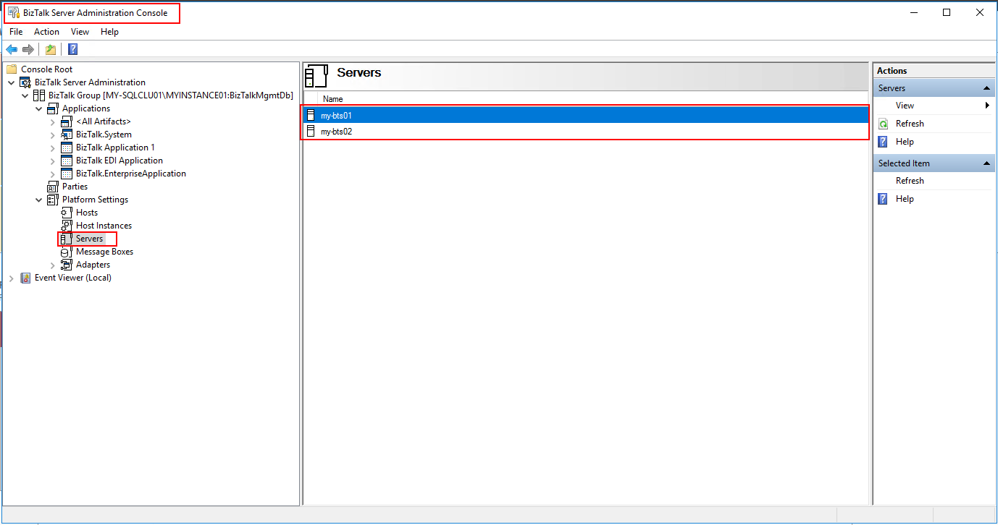Screen dimensions: 998x525
Task: Click the blue Help toolbar icon
Action: 72,49
